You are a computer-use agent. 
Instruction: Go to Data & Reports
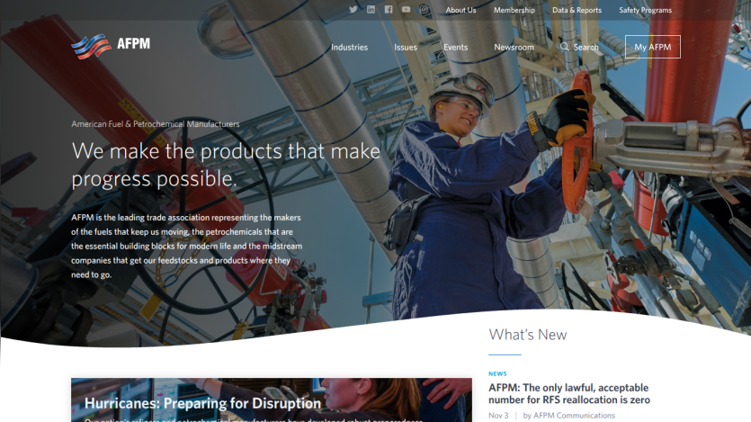577,10
